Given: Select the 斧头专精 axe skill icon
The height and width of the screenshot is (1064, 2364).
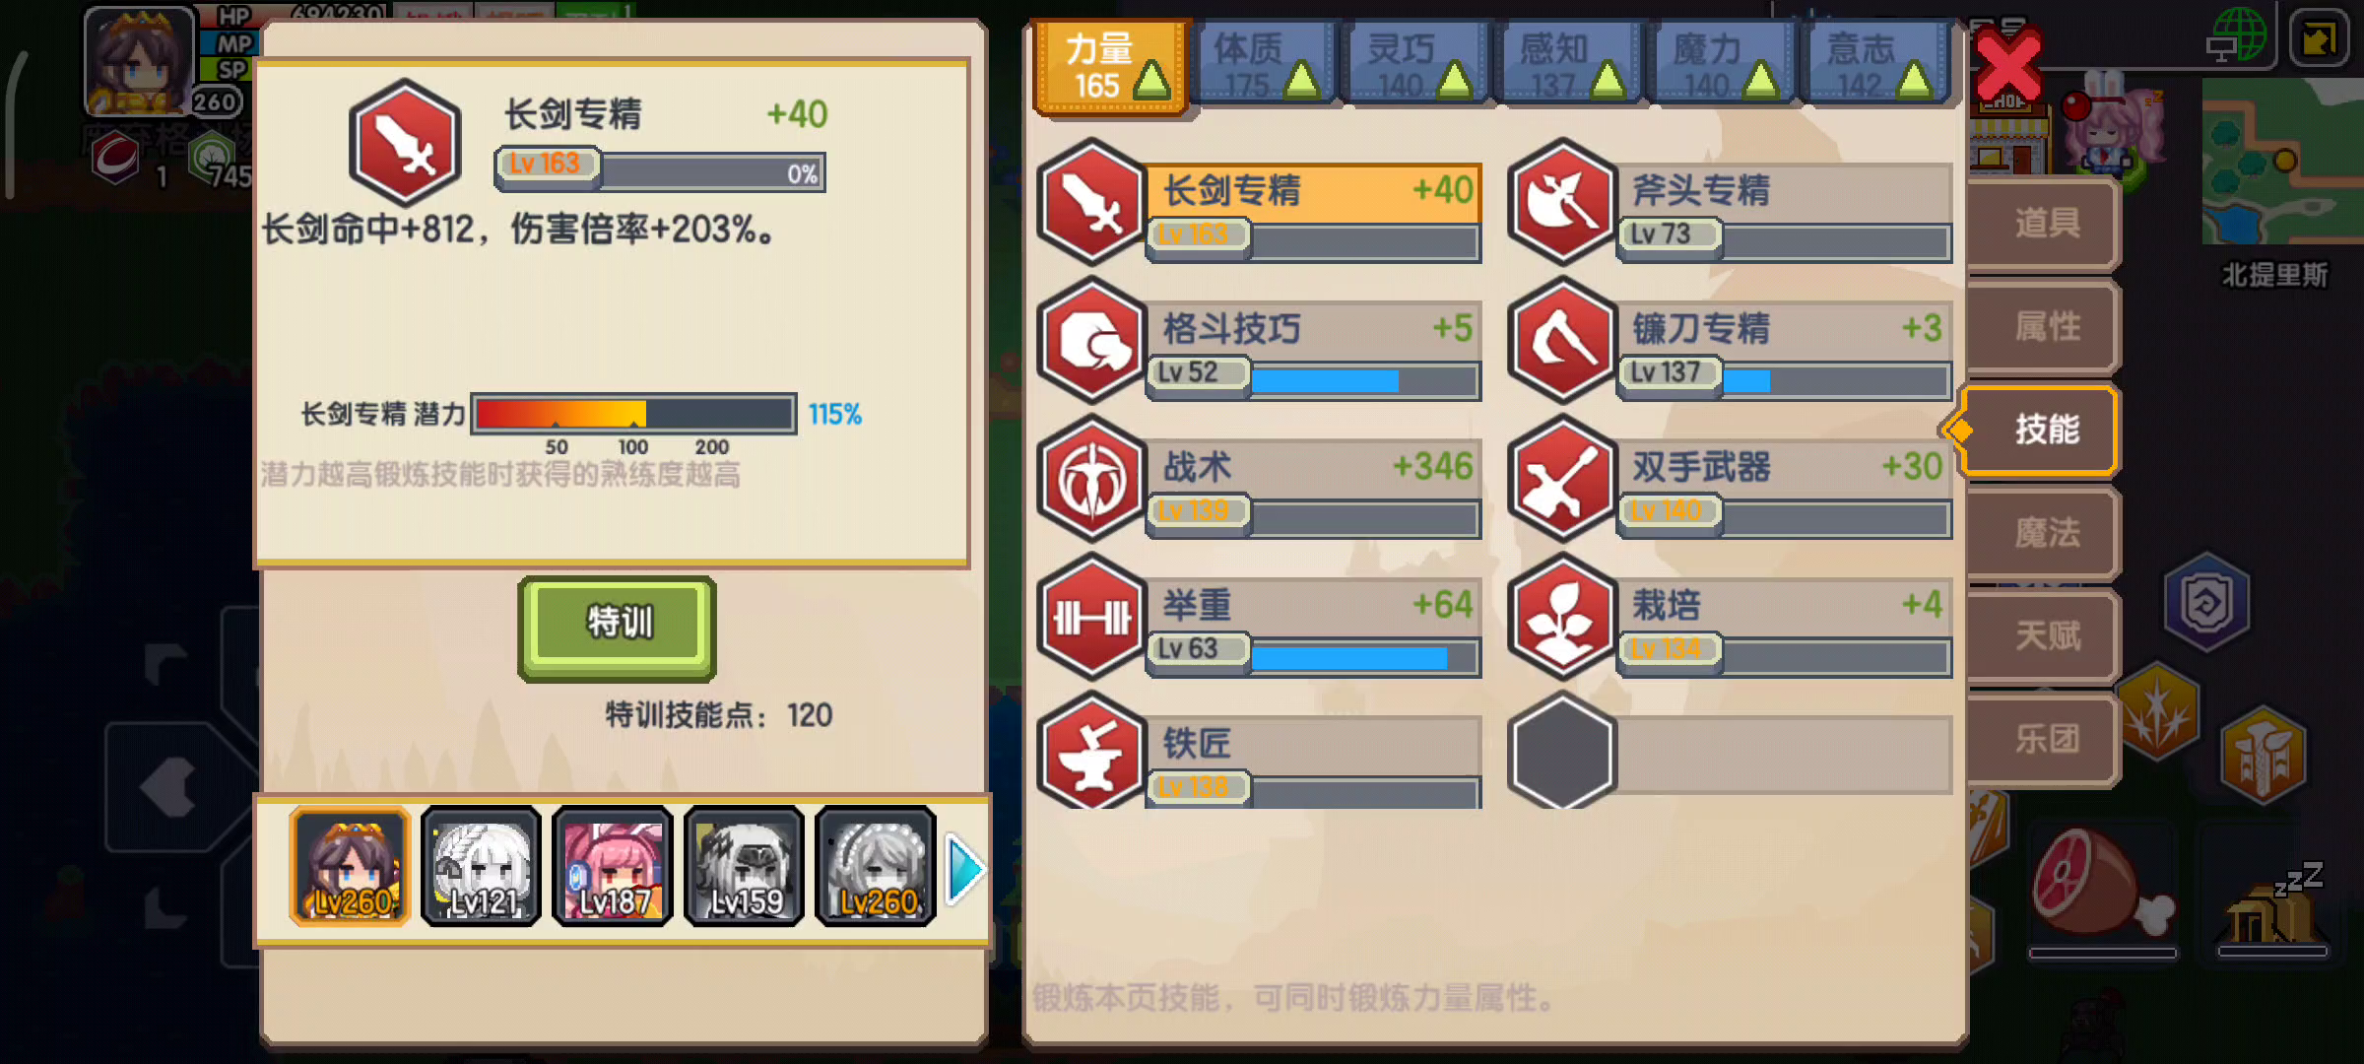Looking at the screenshot, I should (1562, 203).
